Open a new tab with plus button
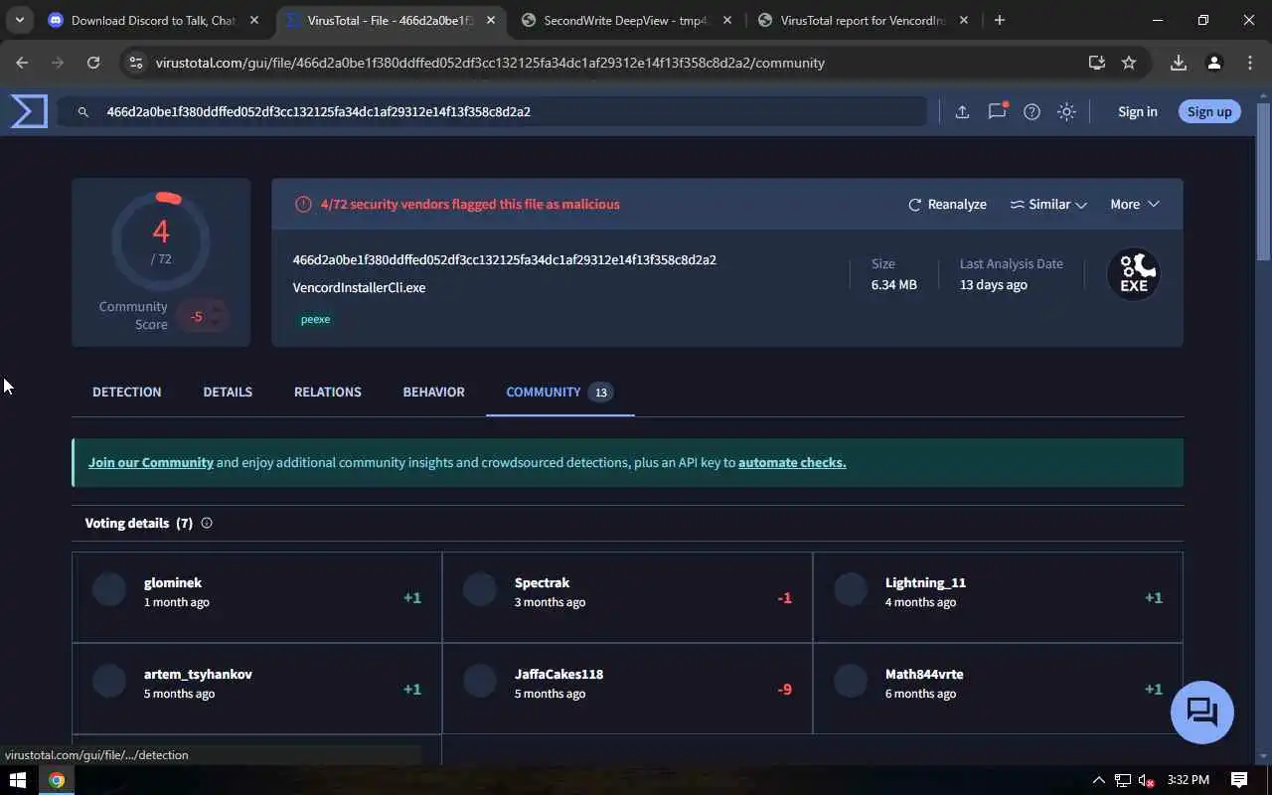Image resolution: width=1272 pixels, height=795 pixels. pos(1000,20)
